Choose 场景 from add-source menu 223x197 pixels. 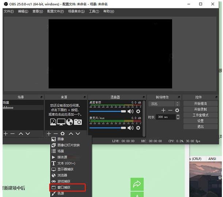[71, 151]
